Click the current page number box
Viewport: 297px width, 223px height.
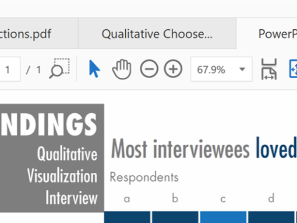click(x=9, y=69)
